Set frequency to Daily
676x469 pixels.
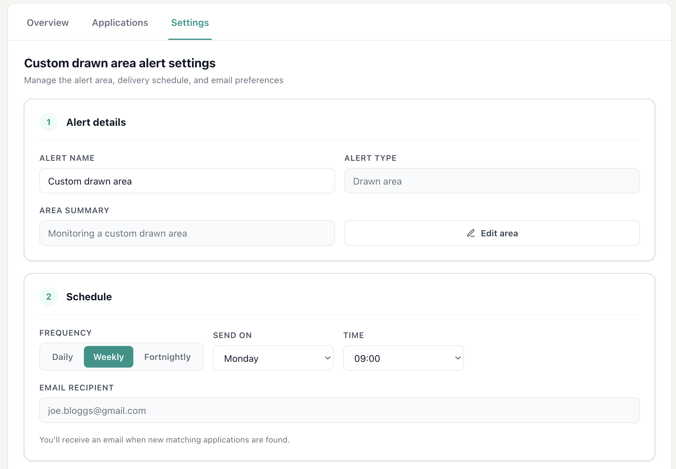pos(63,357)
